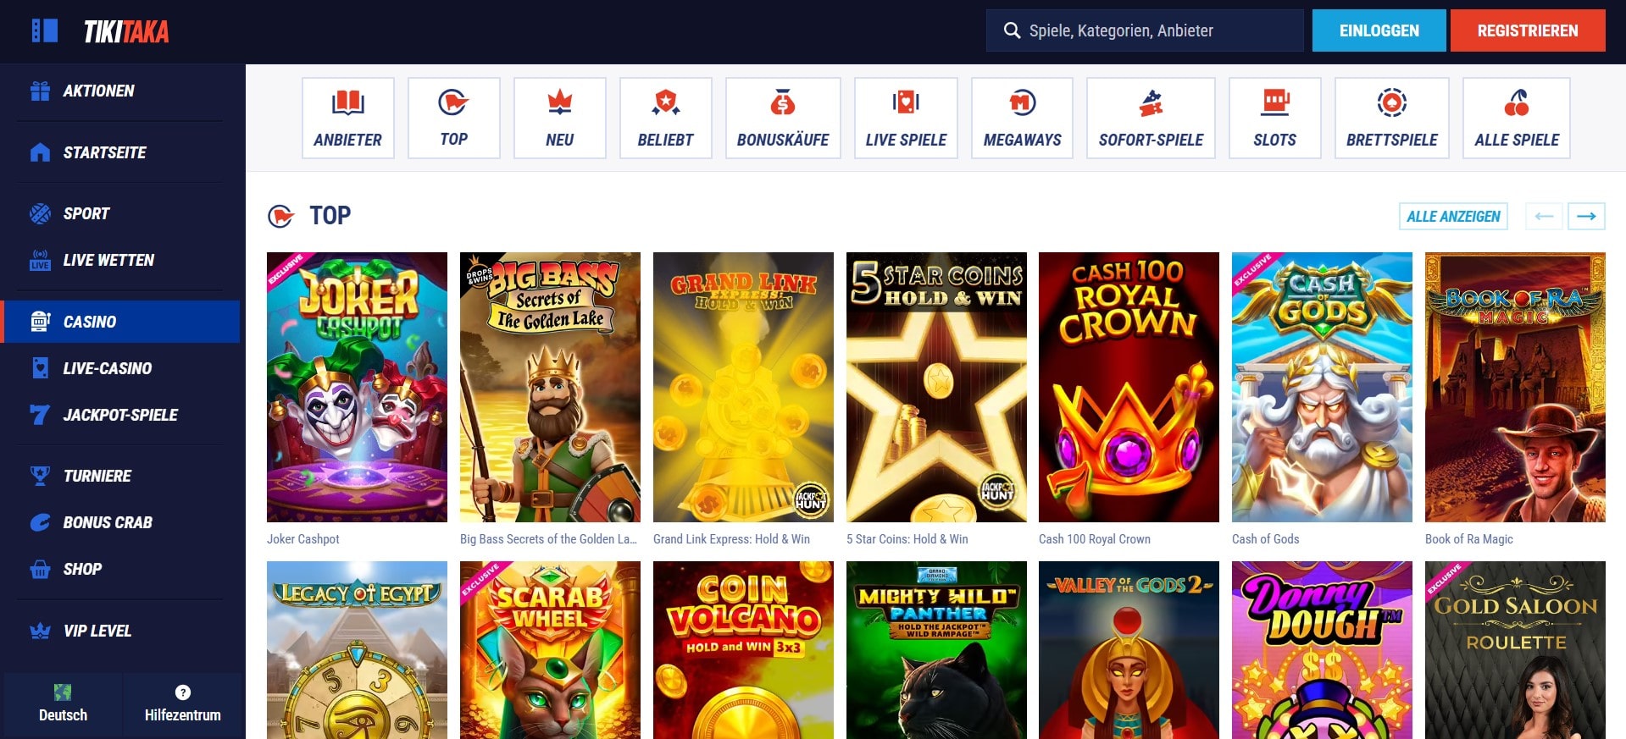Viewport: 1626px width, 739px height.
Task: Click the Live-Casino card icon
Action: (x=40, y=368)
